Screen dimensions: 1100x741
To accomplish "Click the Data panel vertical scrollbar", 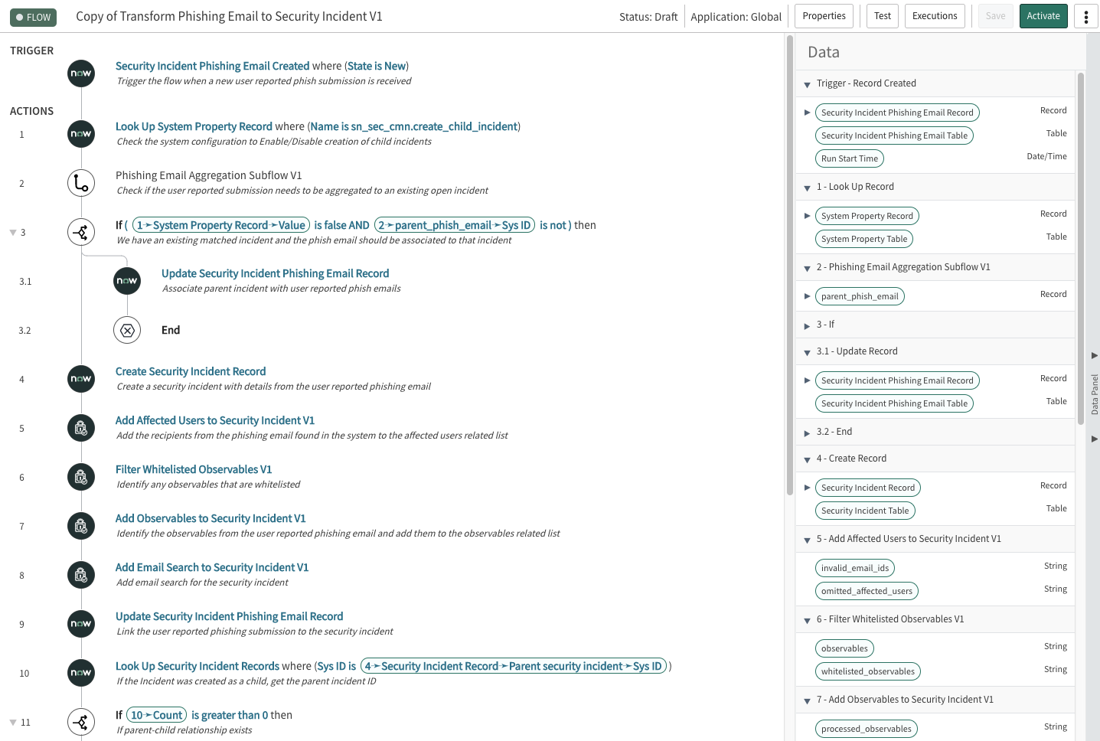I will point(1081,248).
